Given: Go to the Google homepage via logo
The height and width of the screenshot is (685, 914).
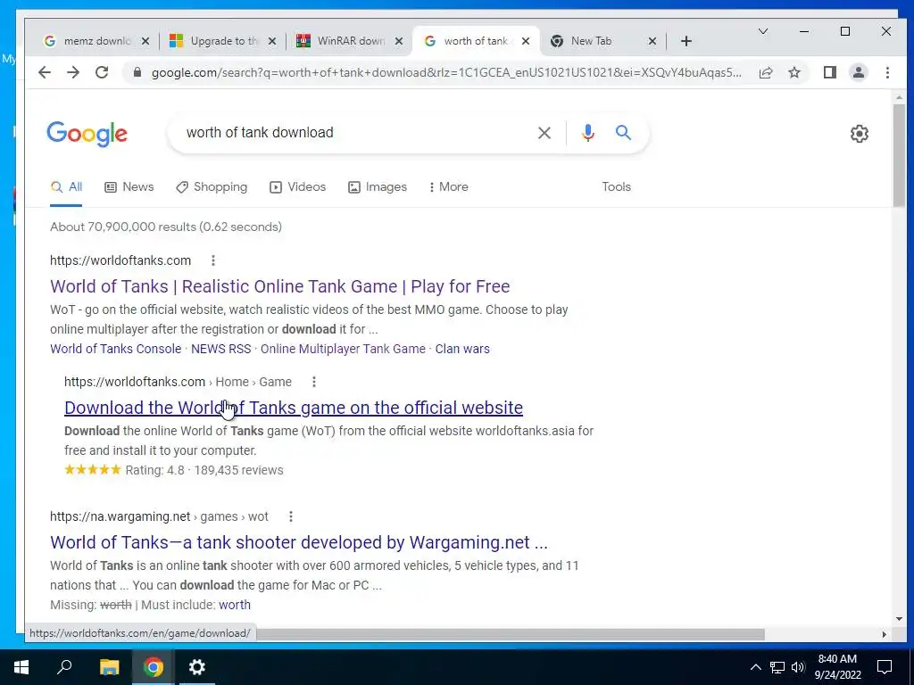Looking at the screenshot, I should coord(87,134).
